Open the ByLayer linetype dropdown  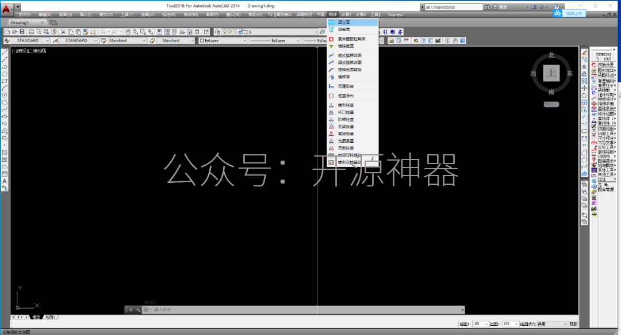(275, 40)
